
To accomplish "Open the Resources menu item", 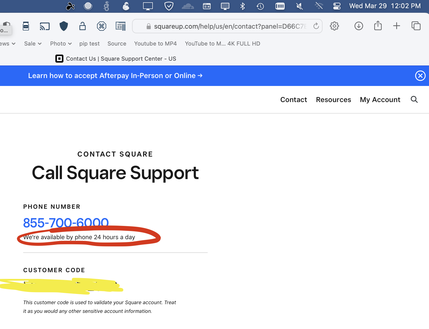I will tap(333, 100).
